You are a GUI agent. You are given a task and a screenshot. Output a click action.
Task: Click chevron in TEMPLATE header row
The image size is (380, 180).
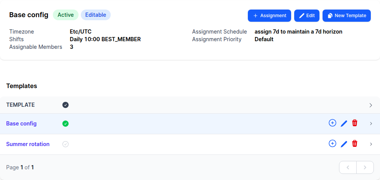[370, 105]
